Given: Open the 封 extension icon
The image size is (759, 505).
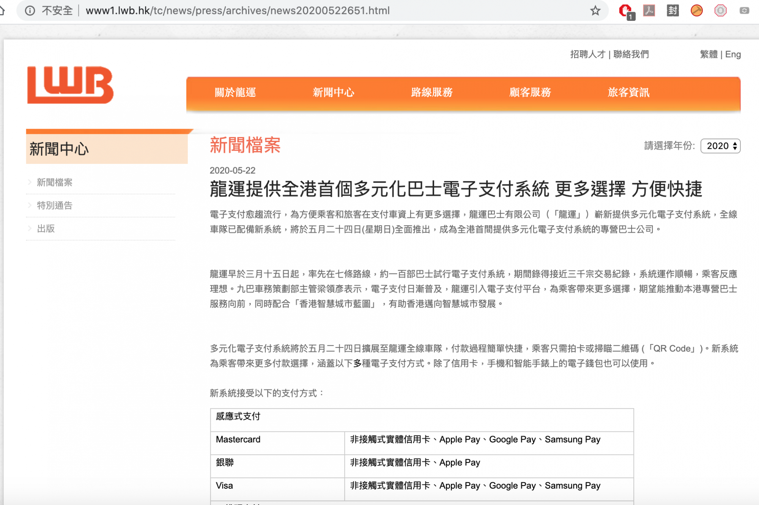Looking at the screenshot, I should click(x=672, y=11).
